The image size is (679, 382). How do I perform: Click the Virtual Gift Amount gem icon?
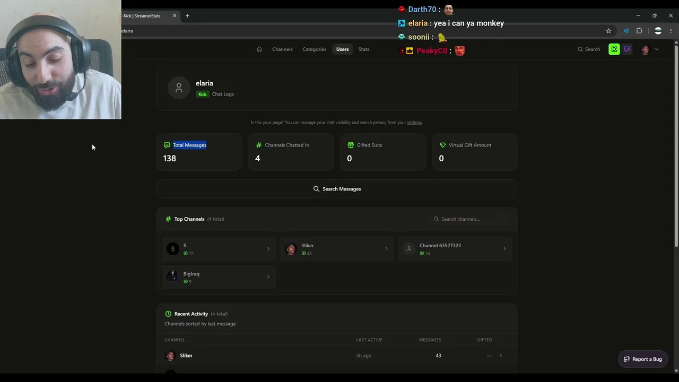click(x=442, y=145)
